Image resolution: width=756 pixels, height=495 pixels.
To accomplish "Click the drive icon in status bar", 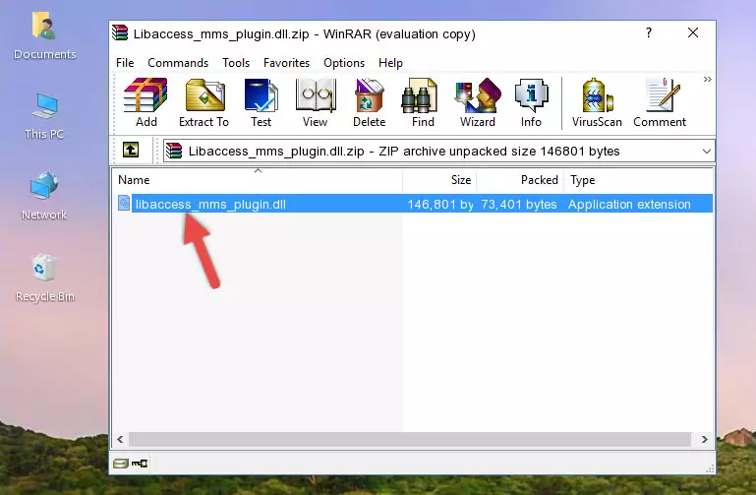I will 121,464.
